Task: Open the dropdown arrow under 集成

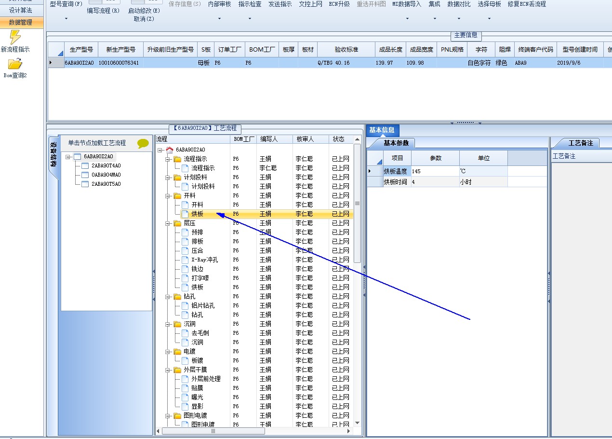Action: pos(434,19)
